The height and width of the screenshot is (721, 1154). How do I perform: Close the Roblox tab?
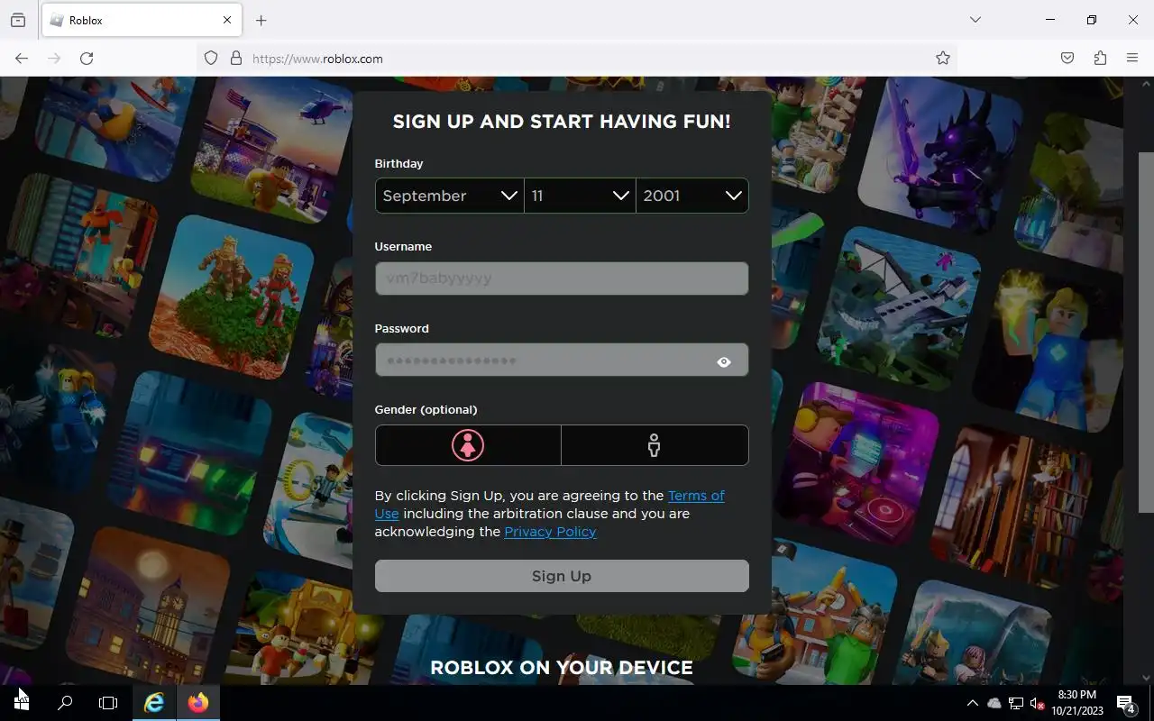coord(227,20)
